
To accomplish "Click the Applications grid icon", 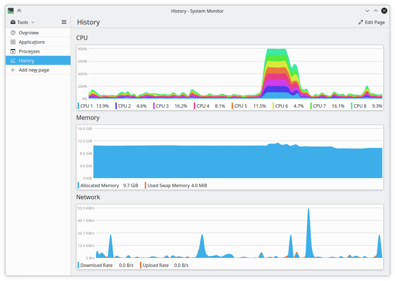I will [13, 42].
